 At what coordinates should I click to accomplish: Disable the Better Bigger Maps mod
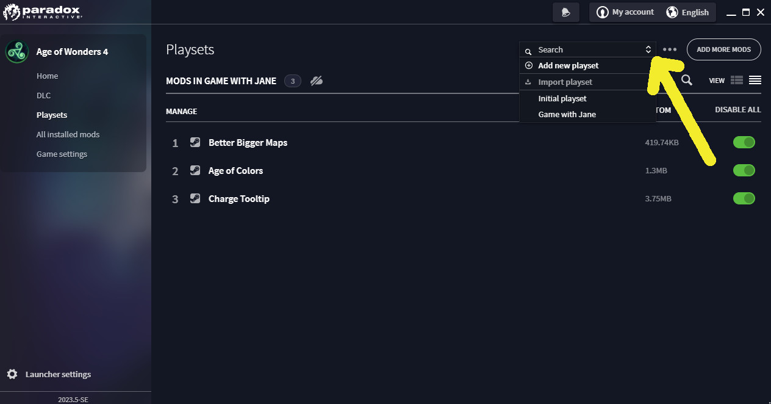744,142
